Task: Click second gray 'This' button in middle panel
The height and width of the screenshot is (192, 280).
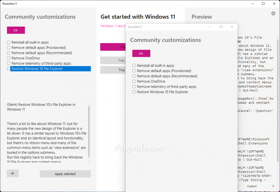Action: coord(113,70)
